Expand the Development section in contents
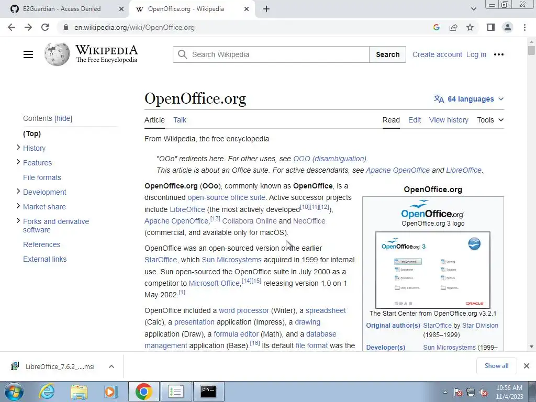 point(18,192)
